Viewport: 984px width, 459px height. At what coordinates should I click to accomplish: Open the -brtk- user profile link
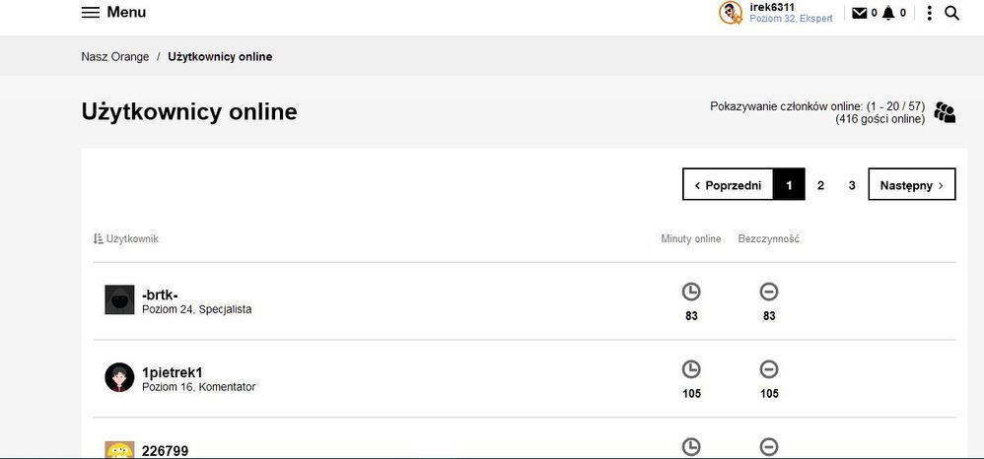click(160, 294)
